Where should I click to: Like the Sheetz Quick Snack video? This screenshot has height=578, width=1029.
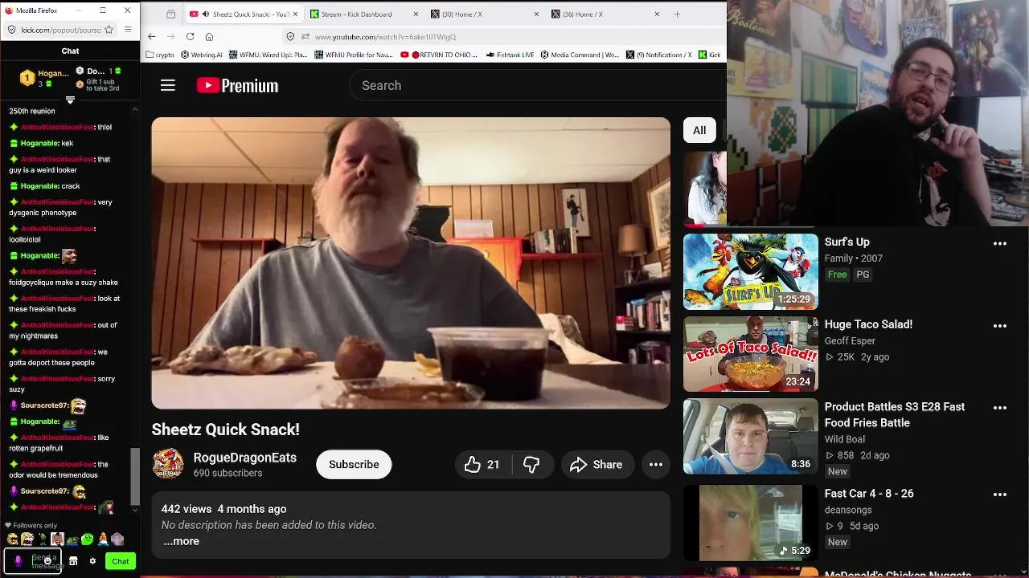click(482, 465)
